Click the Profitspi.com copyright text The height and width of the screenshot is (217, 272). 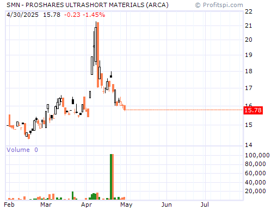click(x=219, y=5)
